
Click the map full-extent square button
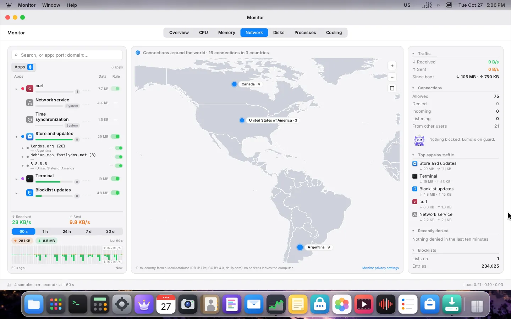(x=392, y=88)
